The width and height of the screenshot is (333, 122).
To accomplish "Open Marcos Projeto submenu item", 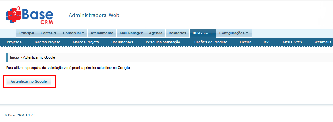I will 86,42.
